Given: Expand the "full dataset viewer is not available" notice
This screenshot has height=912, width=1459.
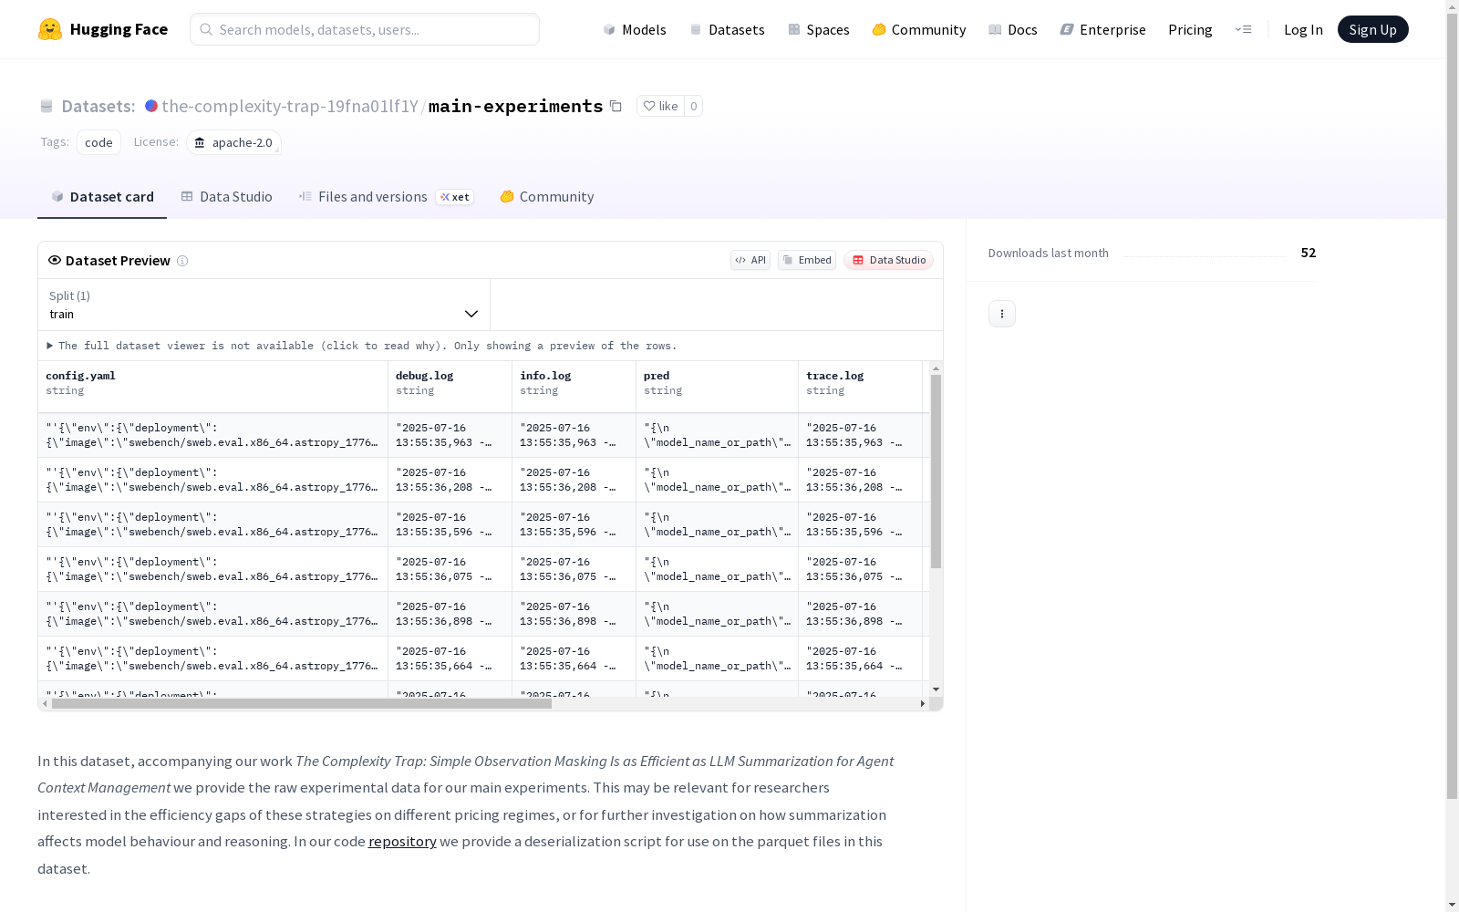Looking at the screenshot, I should [x=362, y=346].
